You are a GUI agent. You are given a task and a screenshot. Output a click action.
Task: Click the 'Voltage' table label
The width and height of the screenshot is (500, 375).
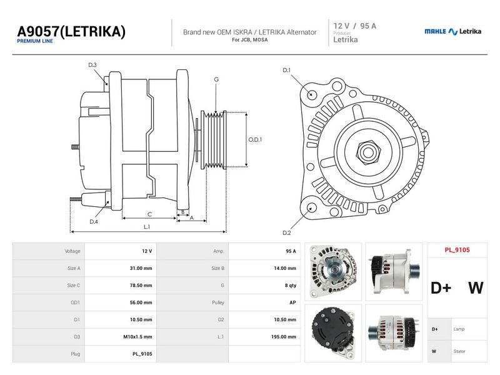[72, 251]
